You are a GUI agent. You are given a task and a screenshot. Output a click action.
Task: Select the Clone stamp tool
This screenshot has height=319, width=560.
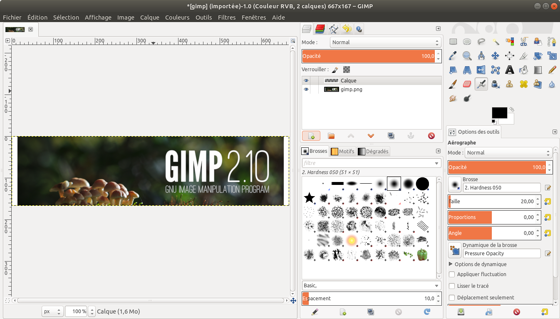coord(510,84)
